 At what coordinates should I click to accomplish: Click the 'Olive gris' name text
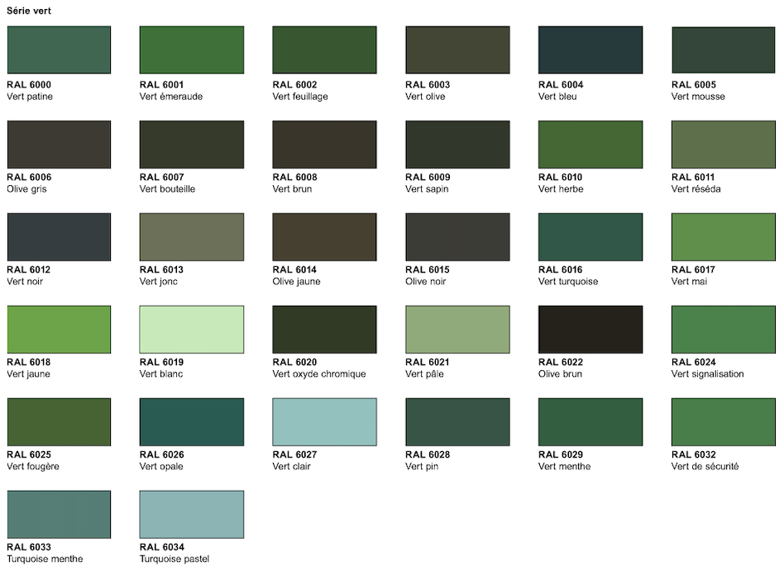(26, 189)
